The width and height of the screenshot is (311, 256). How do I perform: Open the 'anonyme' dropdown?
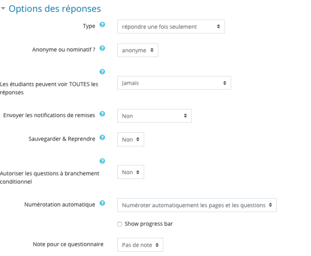point(138,50)
